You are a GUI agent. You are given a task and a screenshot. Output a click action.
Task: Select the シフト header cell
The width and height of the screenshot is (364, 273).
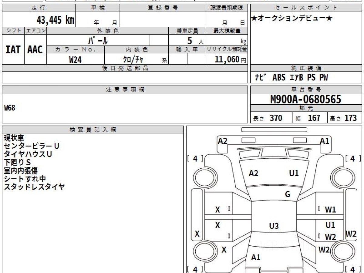[13, 31]
